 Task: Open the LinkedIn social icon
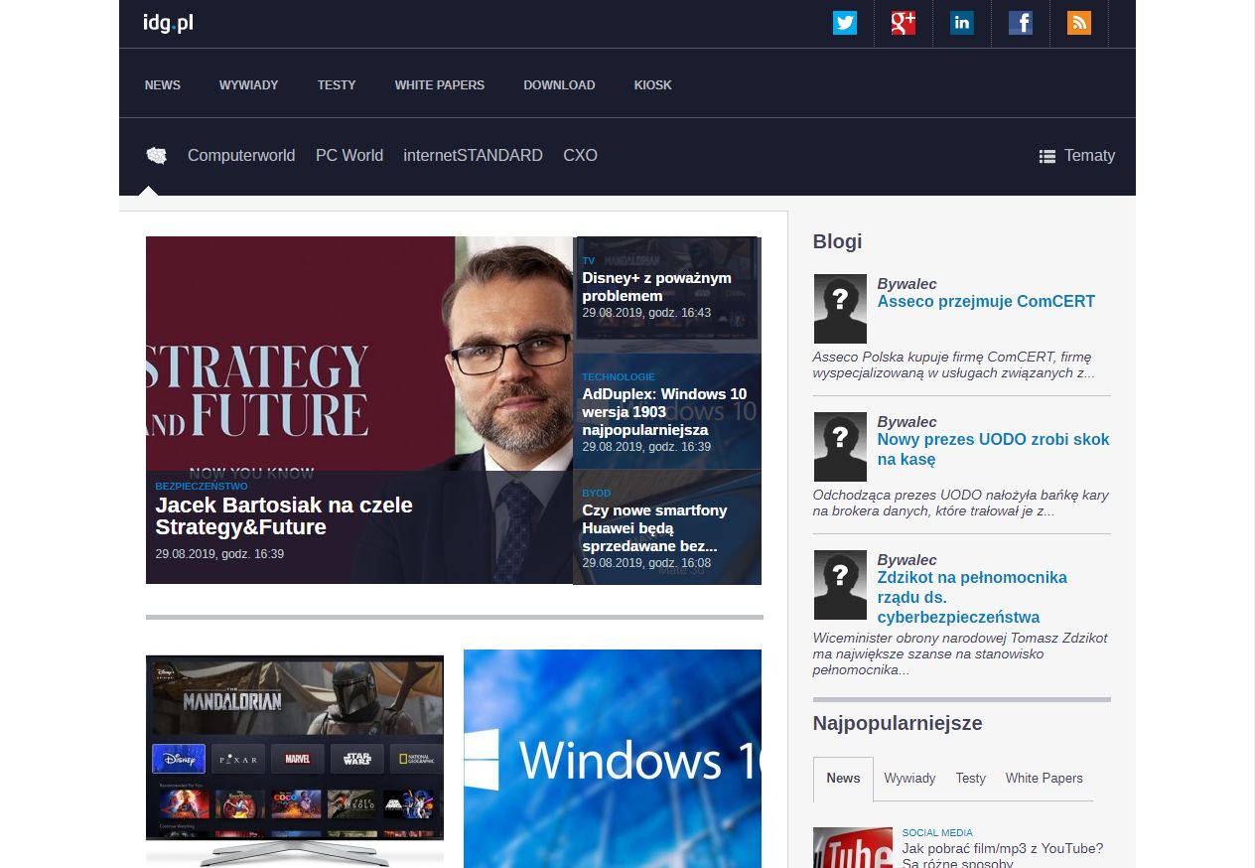tap(962, 23)
